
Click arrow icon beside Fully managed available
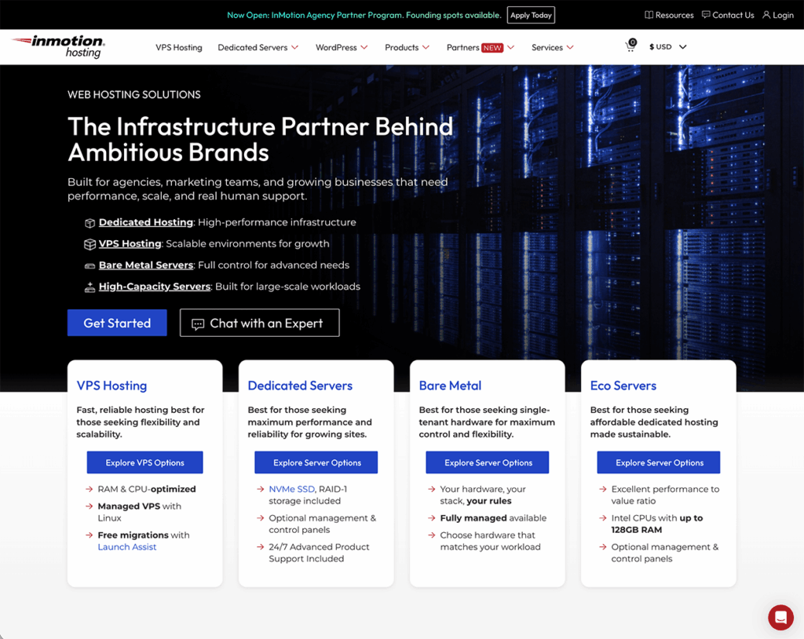point(432,518)
